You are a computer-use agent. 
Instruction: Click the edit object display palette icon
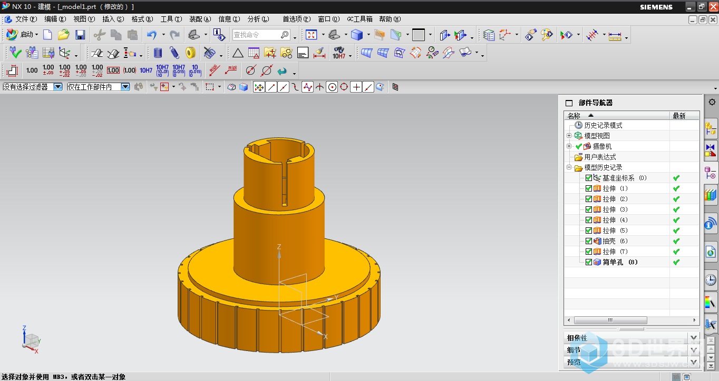point(547,35)
